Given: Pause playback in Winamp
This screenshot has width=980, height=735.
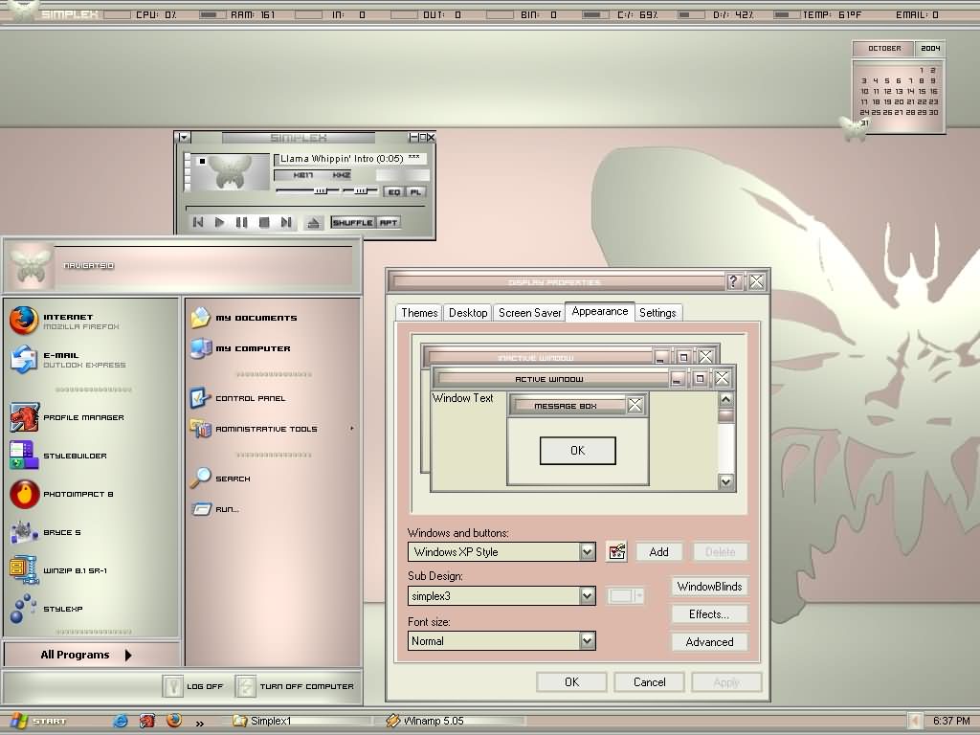Looking at the screenshot, I should point(241,222).
